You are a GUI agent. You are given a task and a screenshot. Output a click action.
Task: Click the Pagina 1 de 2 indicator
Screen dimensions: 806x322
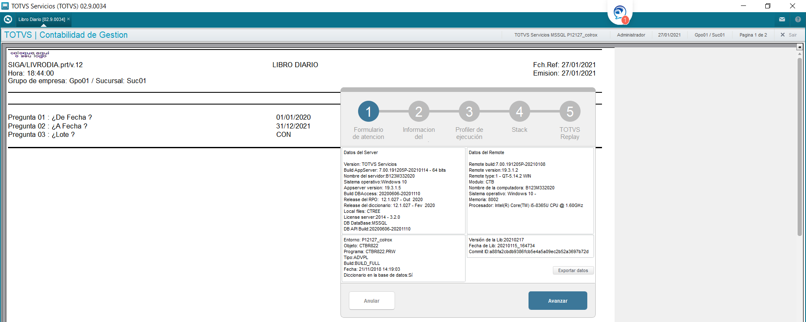[753, 35]
